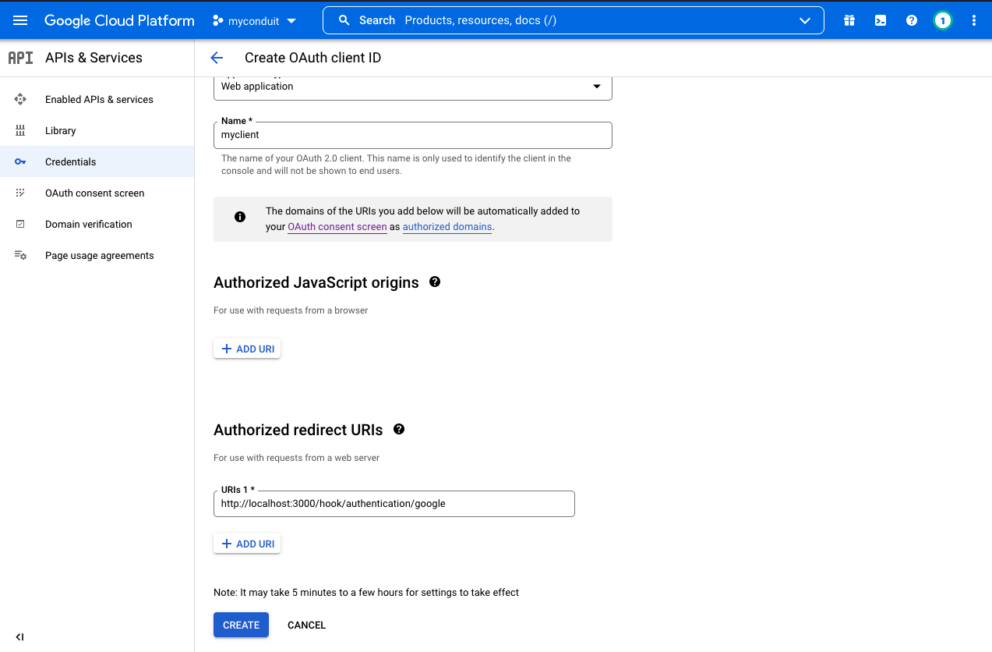Viewport: 992px width, 652px height.
Task: Click the Domain verification checkbox icon
Action: pyautogui.click(x=20, y=224)
